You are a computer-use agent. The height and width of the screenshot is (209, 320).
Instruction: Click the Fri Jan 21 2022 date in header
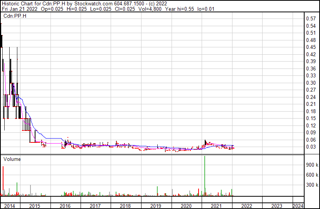pos(20,9)
